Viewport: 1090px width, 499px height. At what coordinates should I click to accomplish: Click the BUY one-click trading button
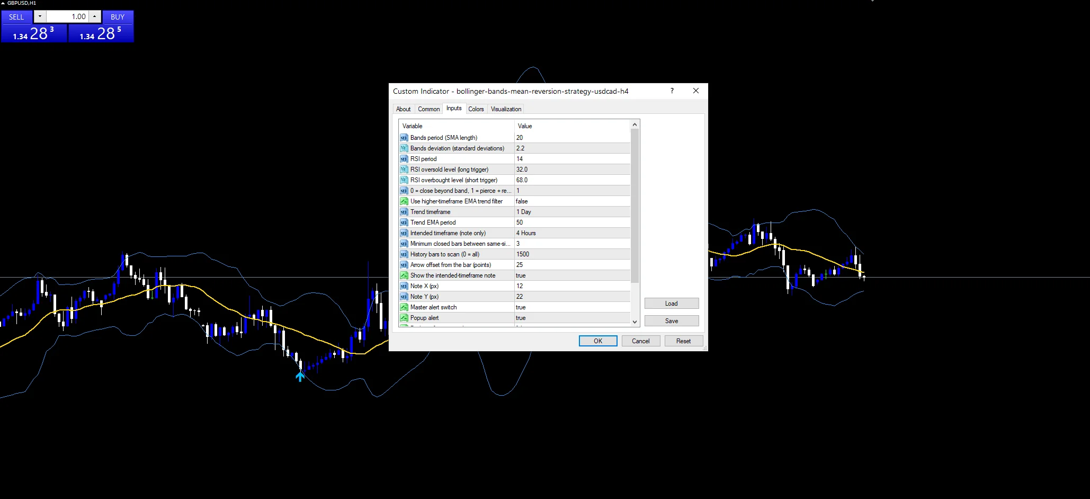118,17
